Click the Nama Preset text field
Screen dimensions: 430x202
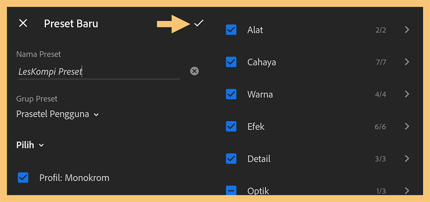tap(99, 72)
